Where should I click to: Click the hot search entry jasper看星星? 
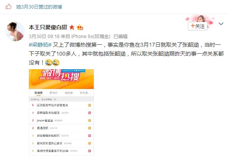[45, 121]
